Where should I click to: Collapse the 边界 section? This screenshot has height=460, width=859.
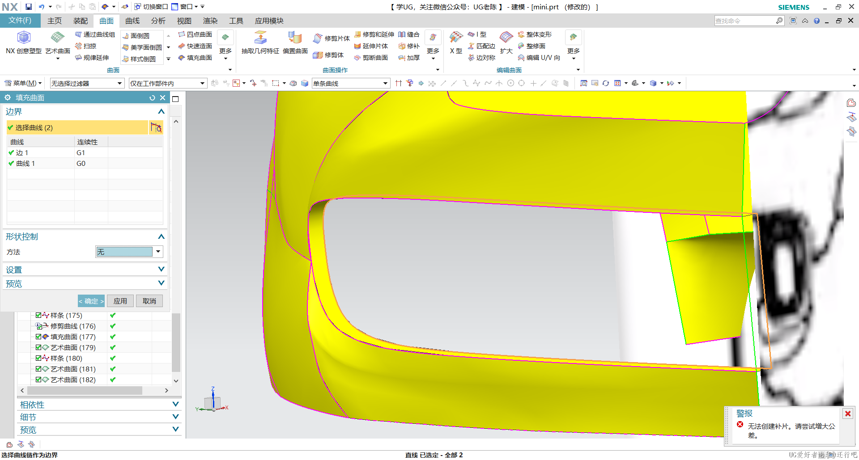pos(161,111)
